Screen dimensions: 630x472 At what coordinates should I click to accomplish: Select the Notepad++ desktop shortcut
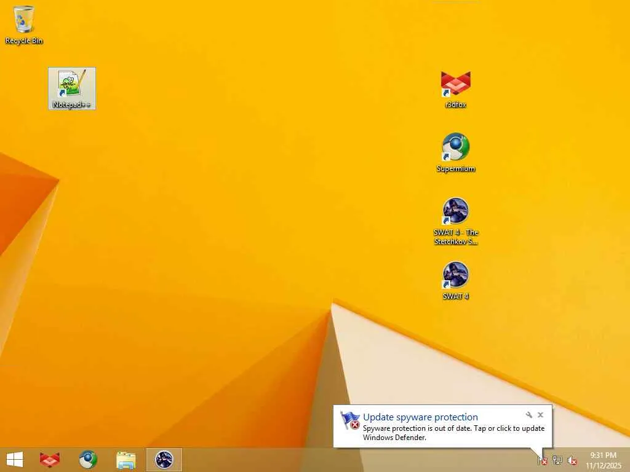point(72,88)
